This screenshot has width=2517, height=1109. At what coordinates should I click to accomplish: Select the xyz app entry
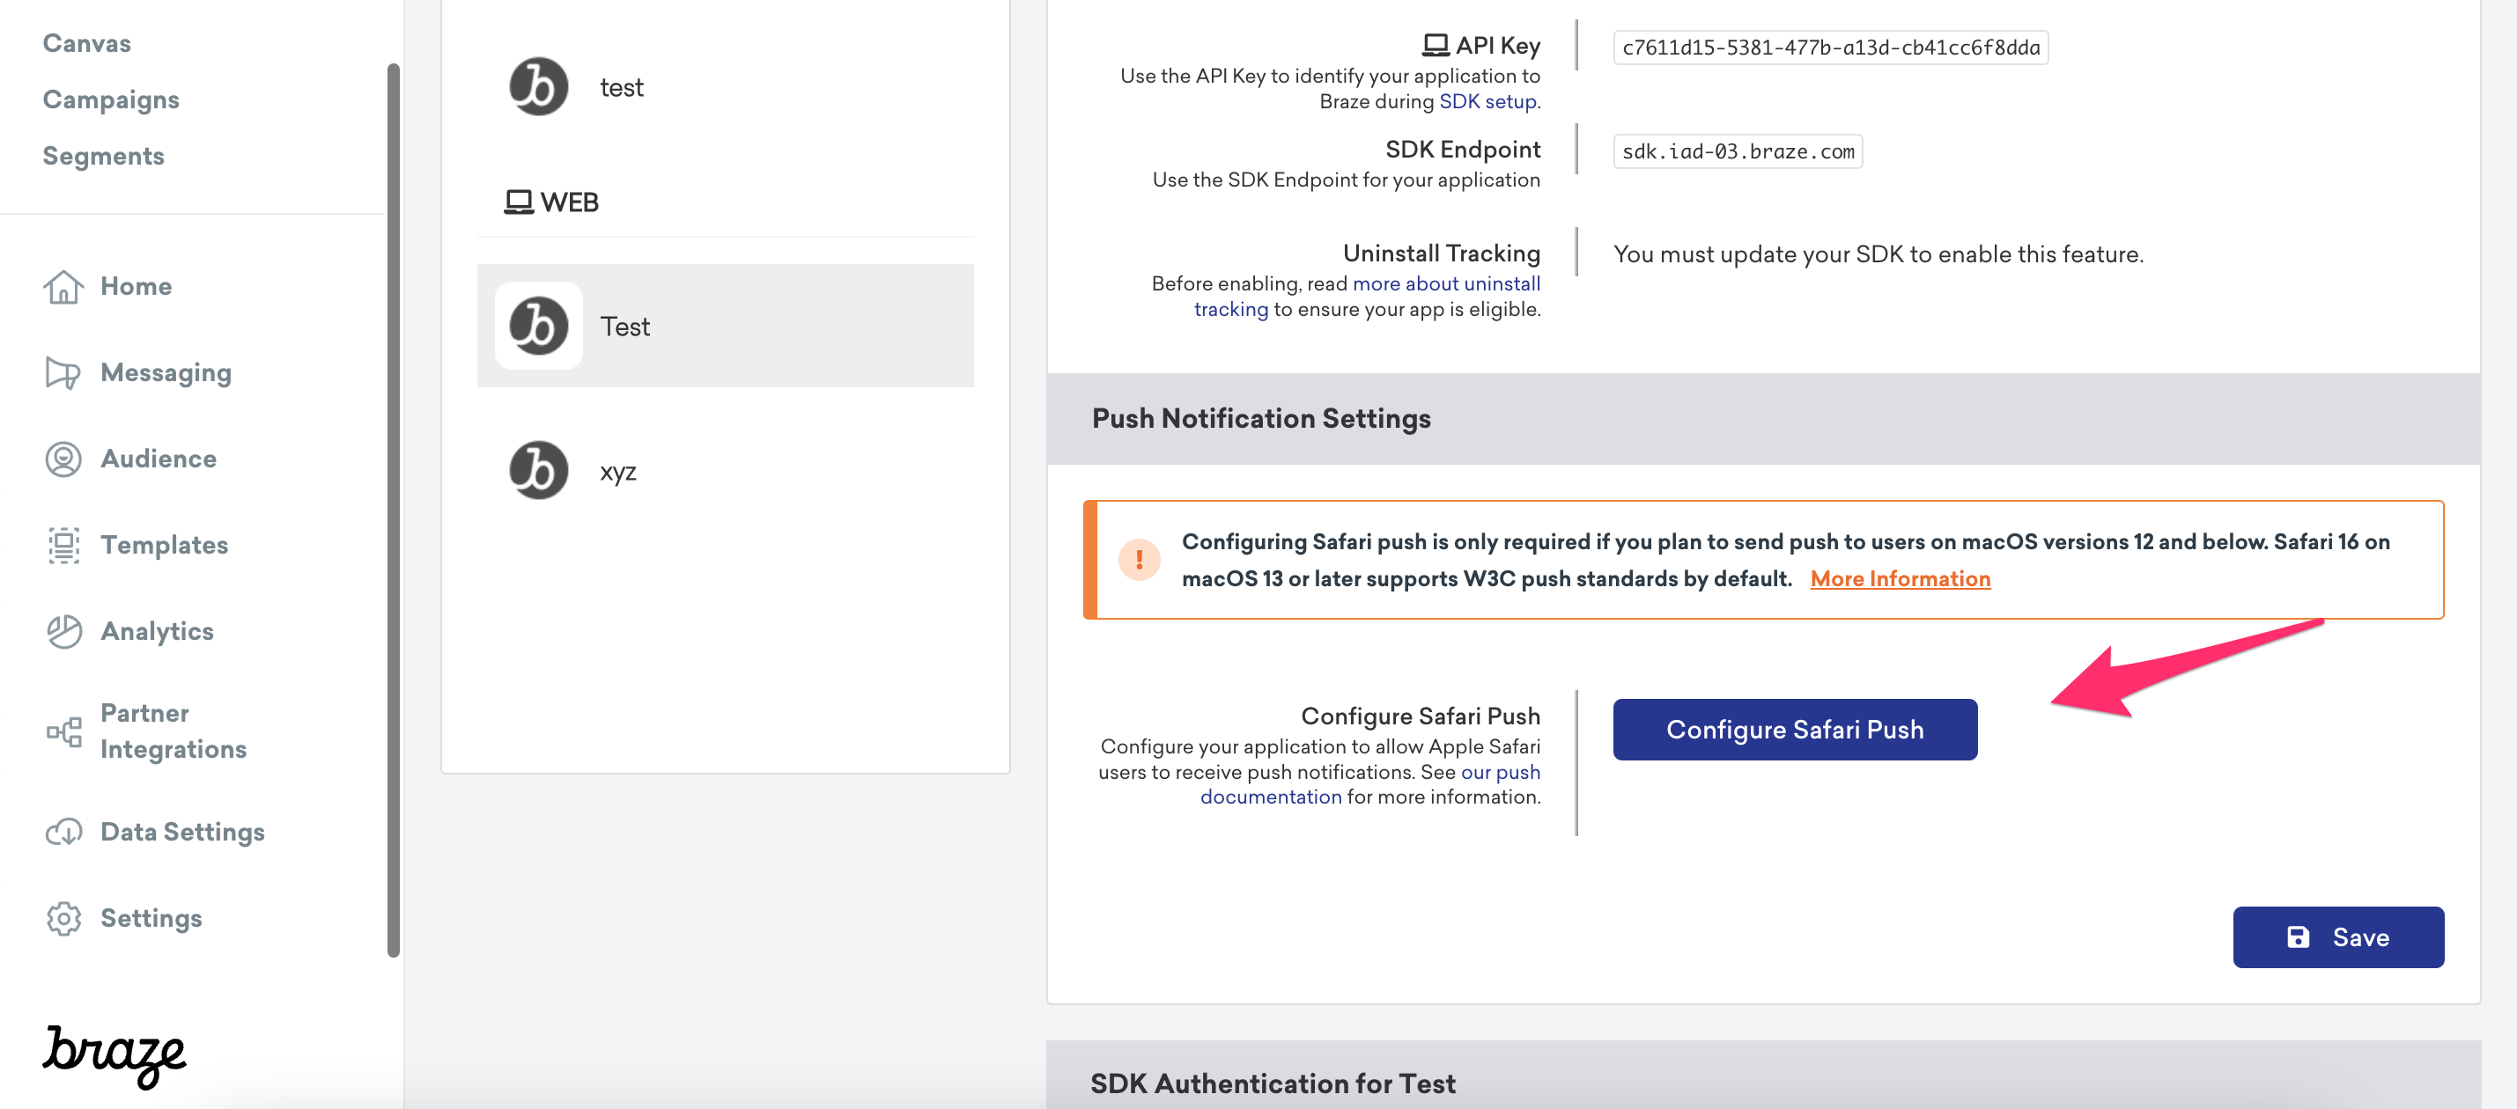click(x=617, y=472)
